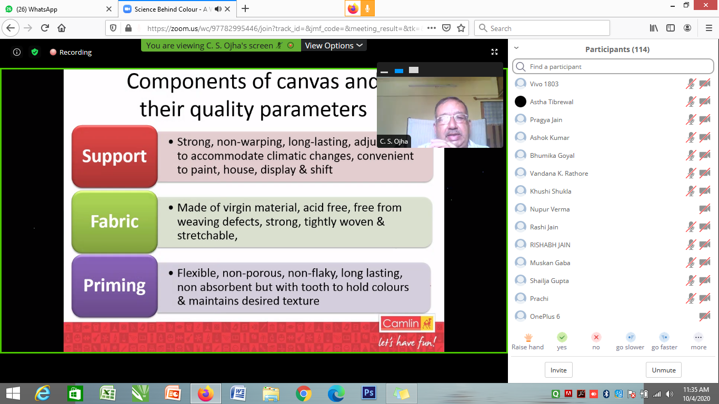Screen dimensions: 719x404
Task: Open a new browser tab
Action: coord(245,9)
